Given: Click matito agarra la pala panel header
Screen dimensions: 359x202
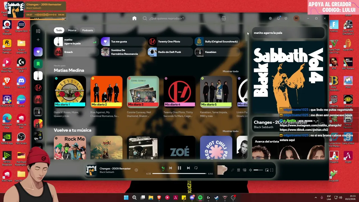Looking at the screenshot, I should (268, 33).
